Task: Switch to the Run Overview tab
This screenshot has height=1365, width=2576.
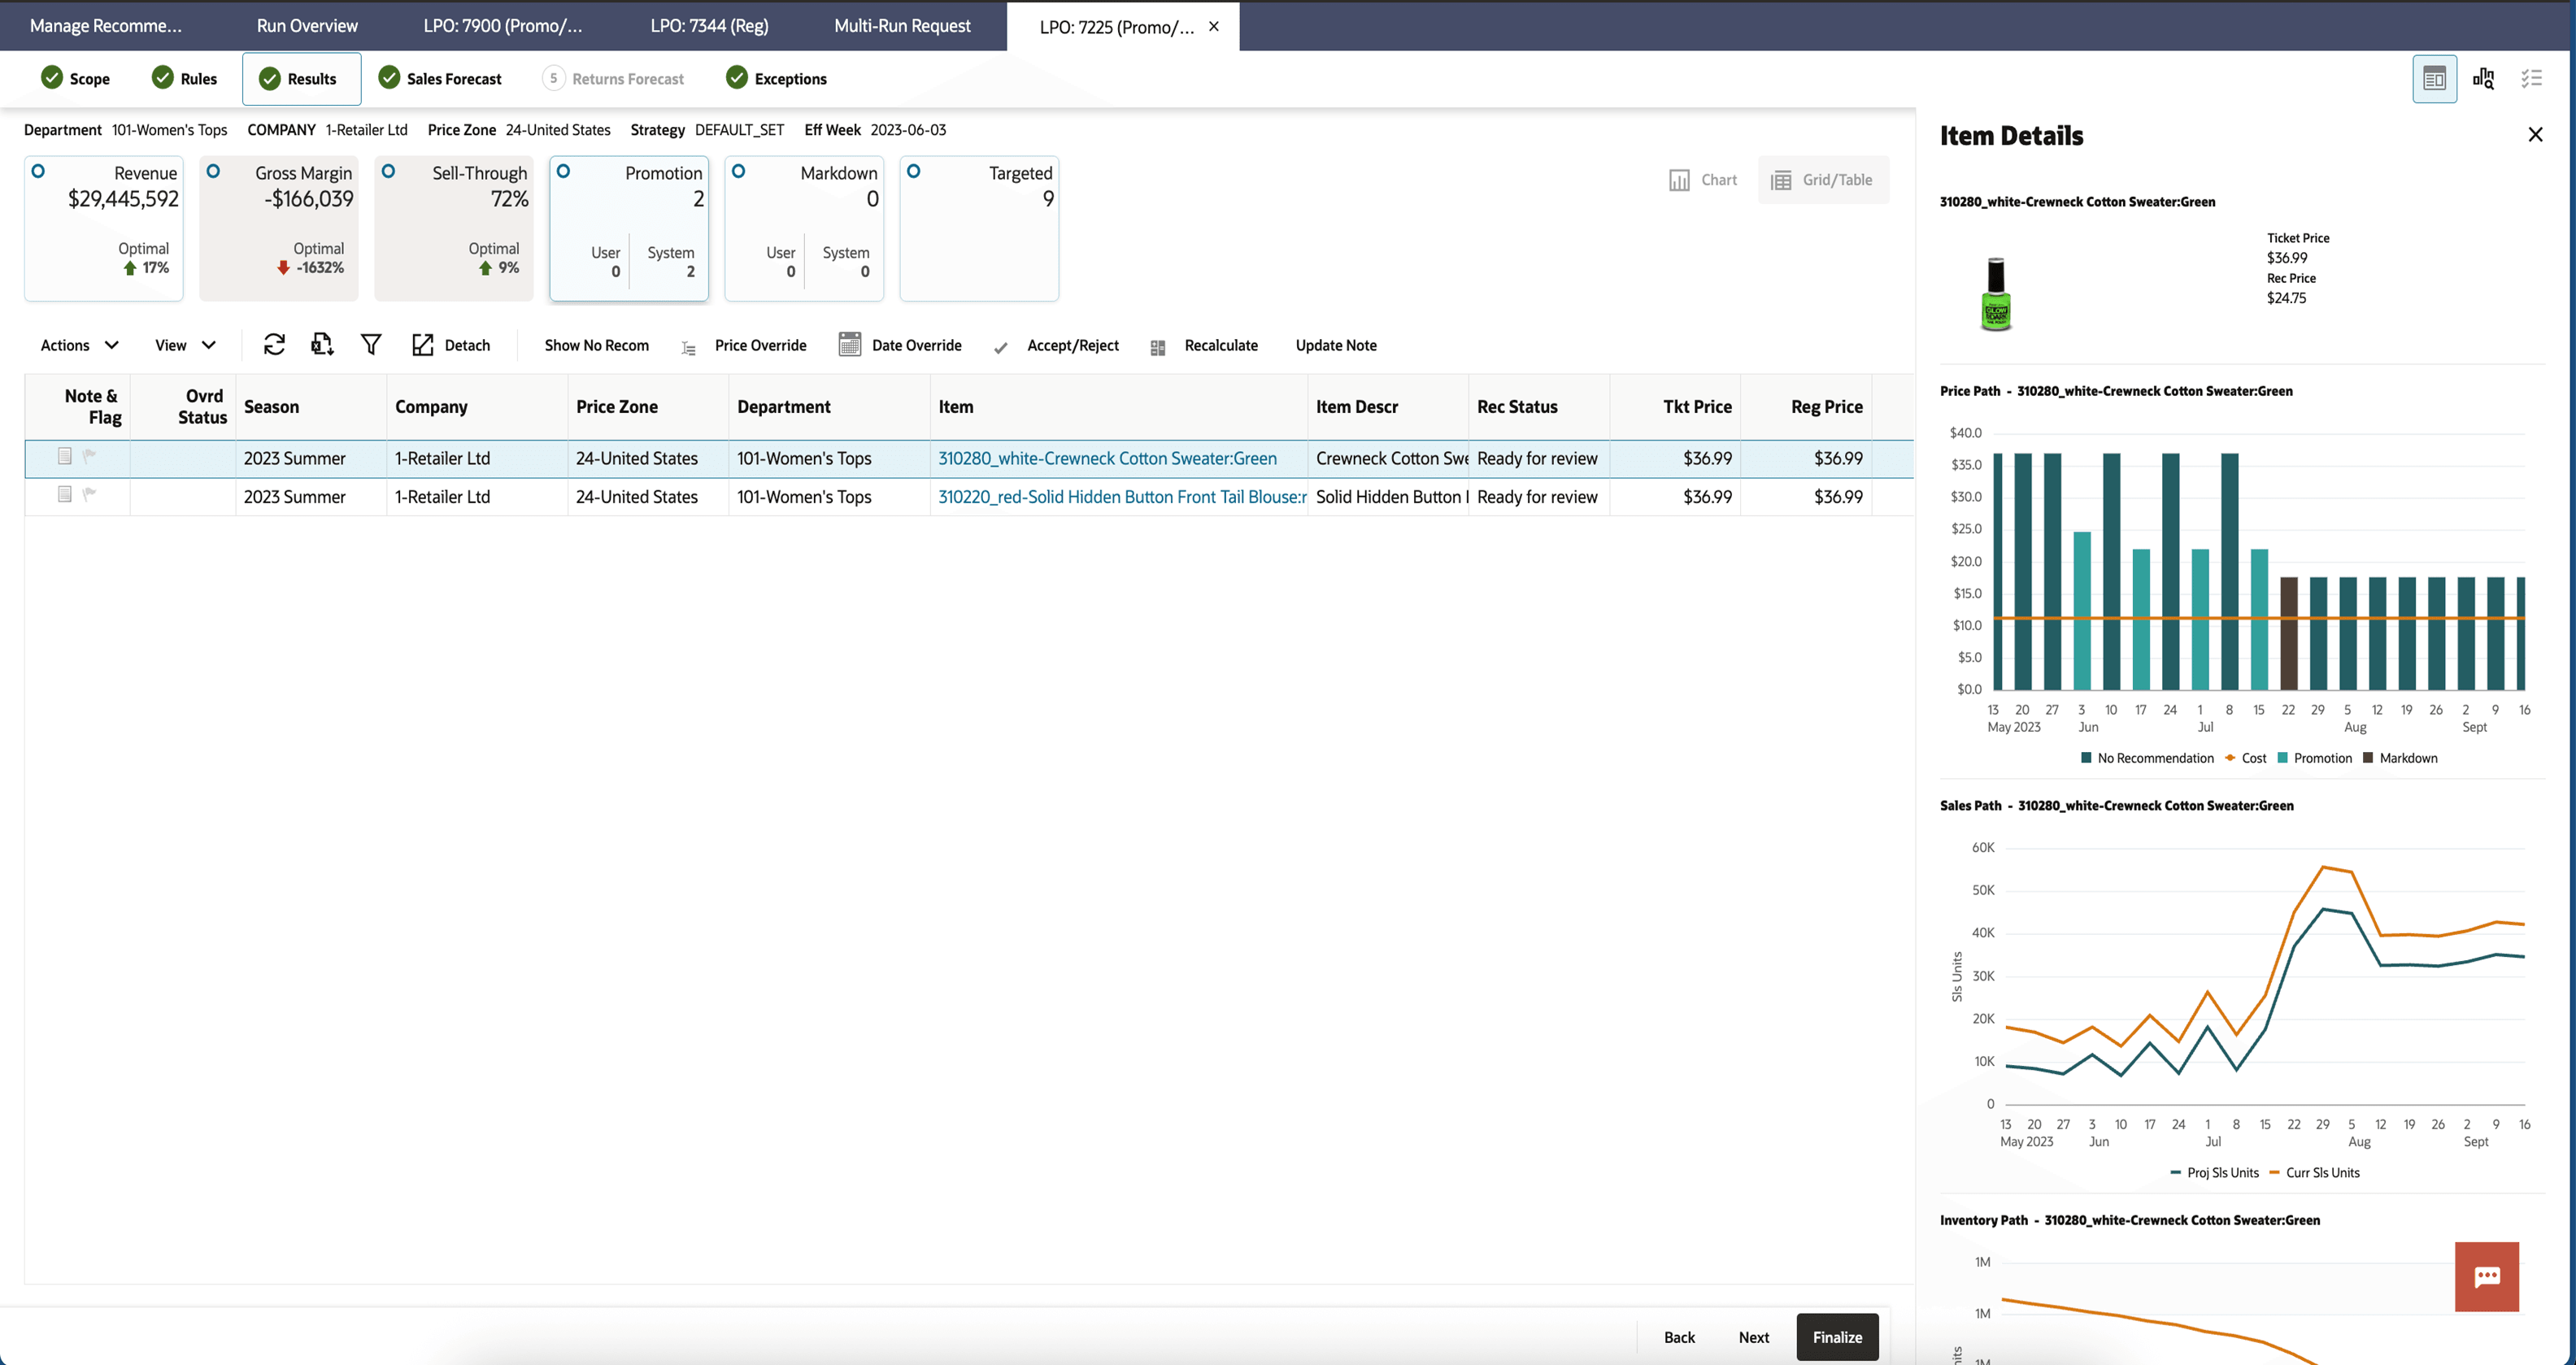Action: click(307, 26)
